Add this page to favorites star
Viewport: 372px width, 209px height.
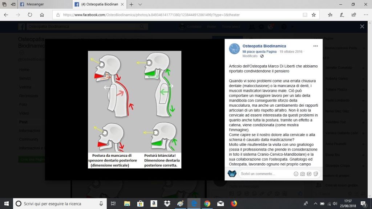pyautogui.click(x=314, y=15)
